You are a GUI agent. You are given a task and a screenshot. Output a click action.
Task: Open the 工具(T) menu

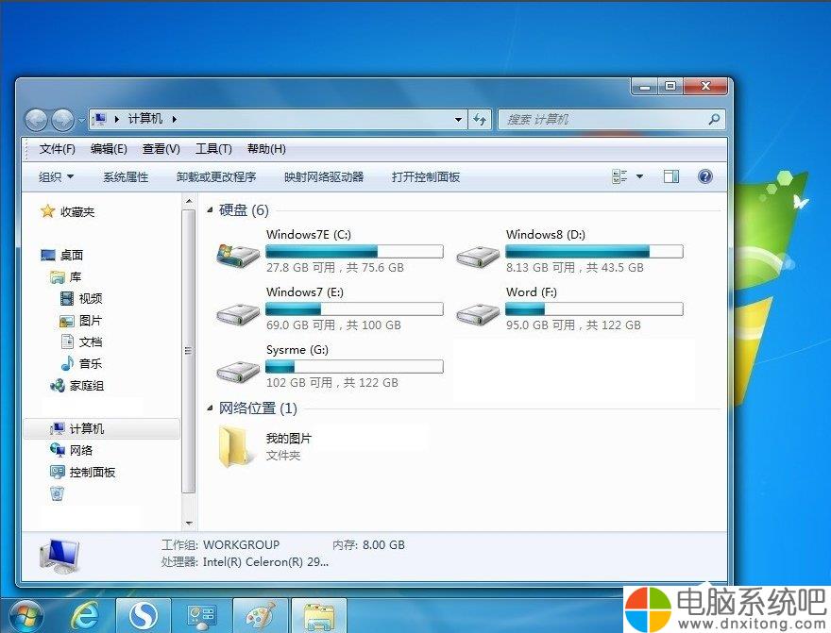213,149
